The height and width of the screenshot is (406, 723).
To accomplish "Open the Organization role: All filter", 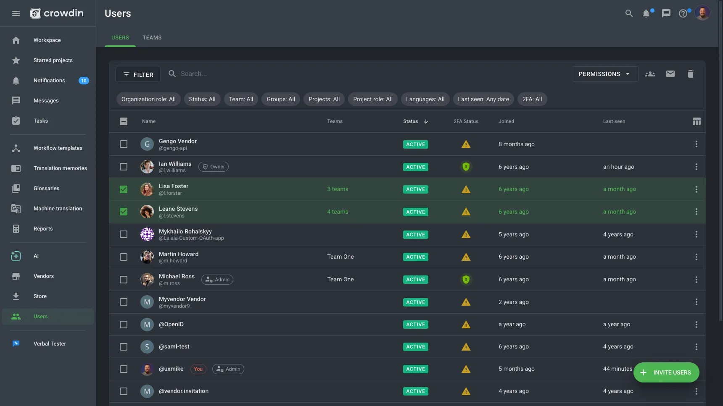I will (148, 99).
